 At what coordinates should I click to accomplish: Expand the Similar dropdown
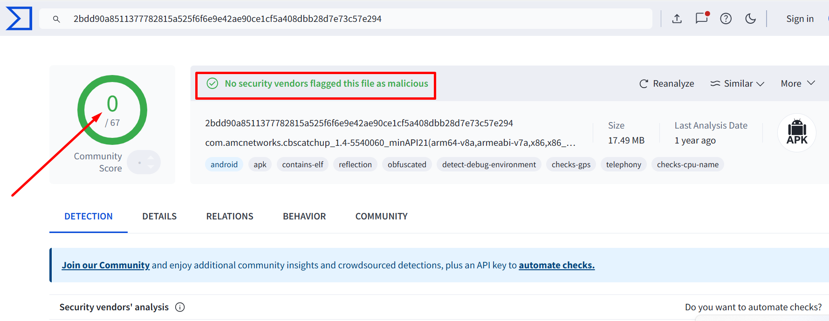[x=737, y=83]
